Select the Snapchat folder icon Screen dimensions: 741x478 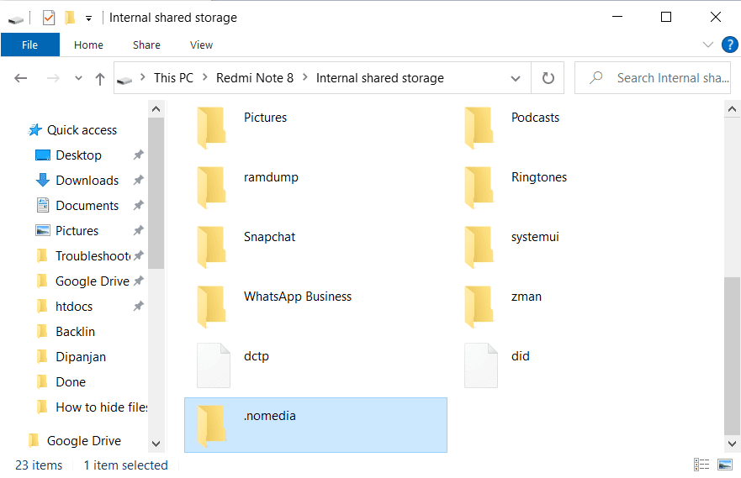(212, 247)
